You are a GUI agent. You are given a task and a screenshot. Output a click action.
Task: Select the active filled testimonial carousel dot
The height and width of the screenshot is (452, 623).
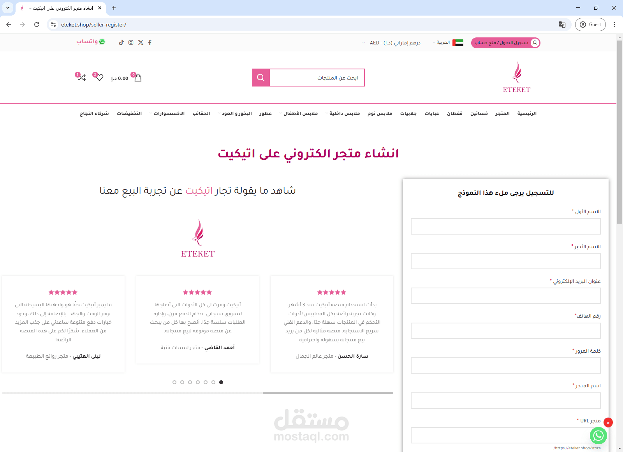click(221, 382)
